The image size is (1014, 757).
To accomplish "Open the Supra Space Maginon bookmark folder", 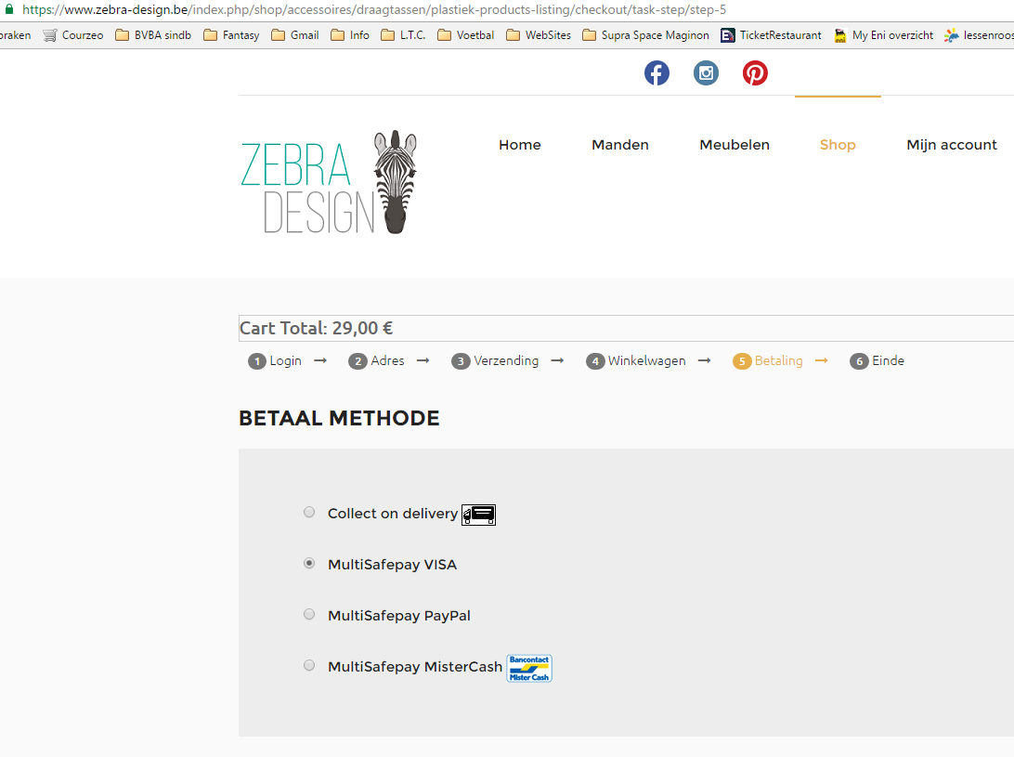I will 645,35.
